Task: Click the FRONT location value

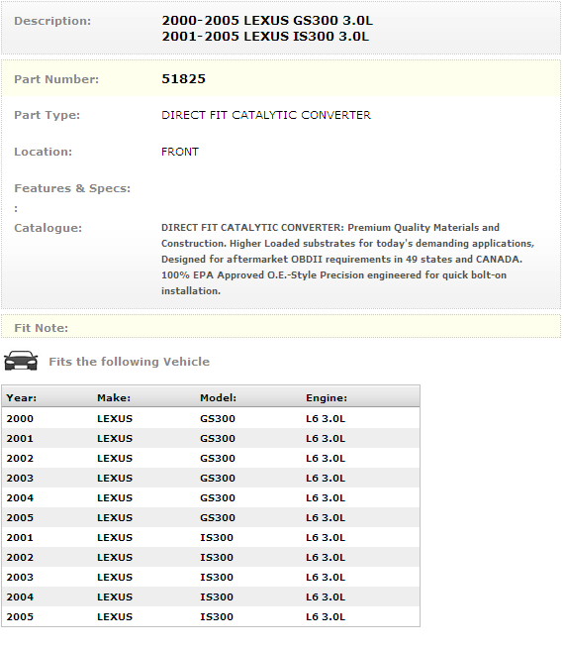Action: pyautogui.click(x=180, y=152)
